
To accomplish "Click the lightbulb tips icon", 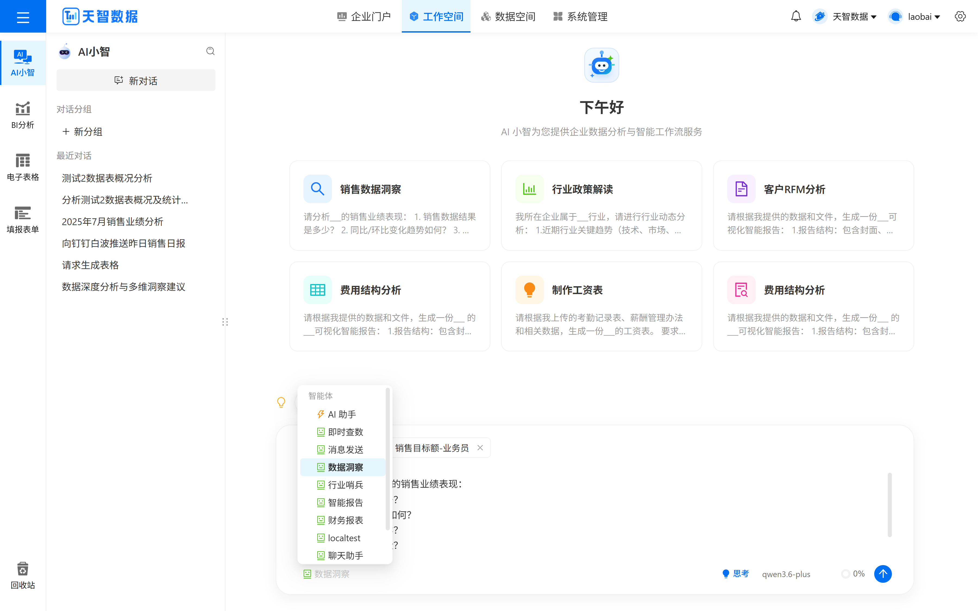I will (281, 402).
